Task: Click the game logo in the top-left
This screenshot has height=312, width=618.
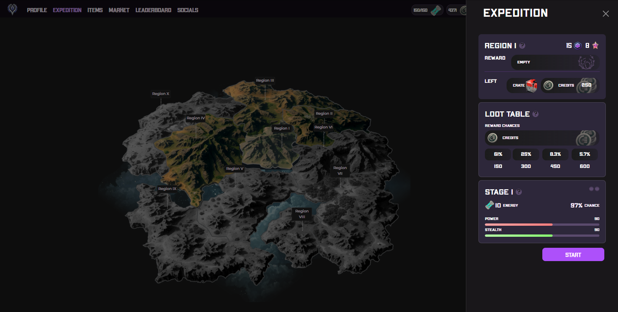Action: (13, 10)
